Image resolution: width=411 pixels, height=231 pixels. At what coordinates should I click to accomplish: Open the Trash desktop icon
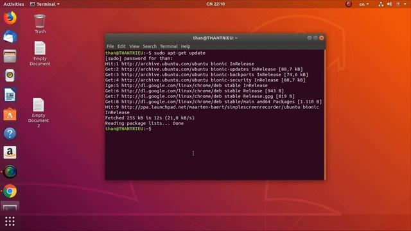pos(40,24)
